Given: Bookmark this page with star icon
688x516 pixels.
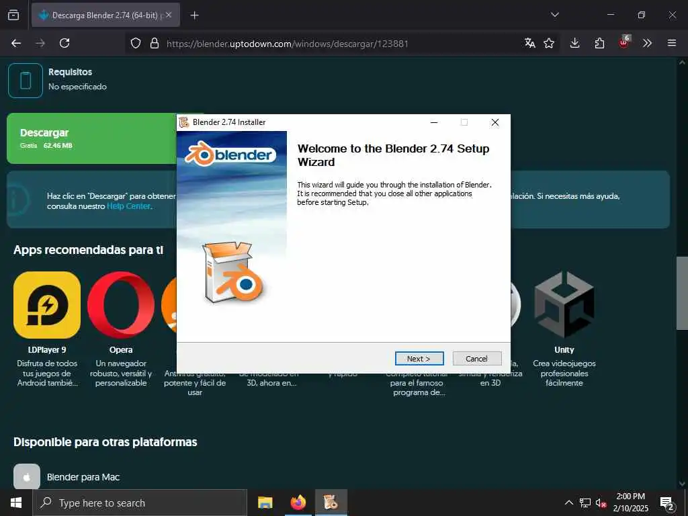Looking at the screenshot, I should [549, 43].
